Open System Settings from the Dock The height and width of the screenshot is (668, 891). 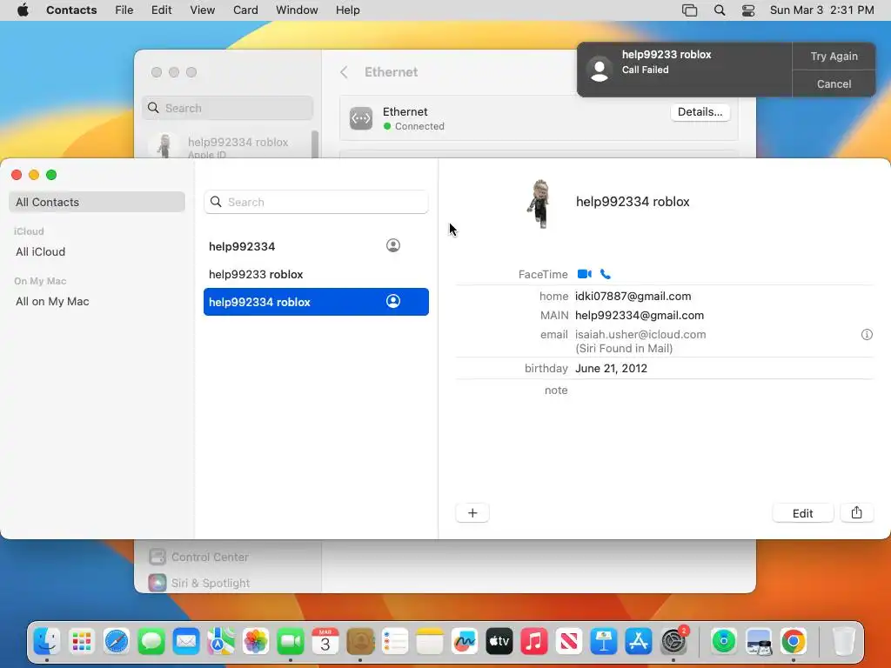click(674, 641)
